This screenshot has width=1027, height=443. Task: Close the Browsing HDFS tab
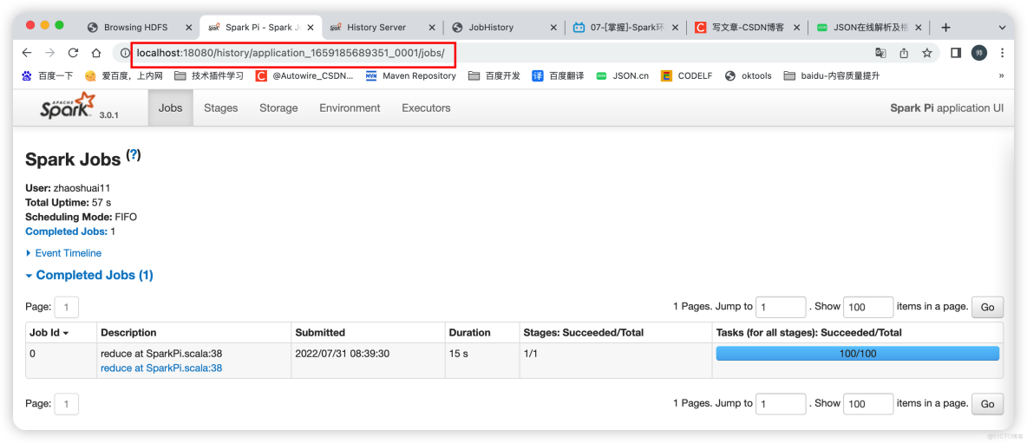pyautogui.click(x=188, y=28)
